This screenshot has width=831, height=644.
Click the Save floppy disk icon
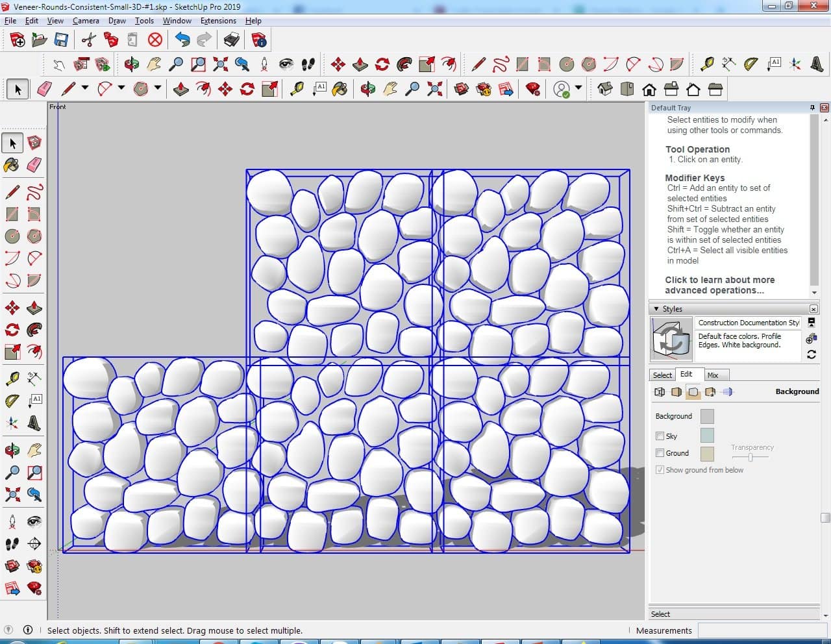pyautogui.click(x=61, y=40)
